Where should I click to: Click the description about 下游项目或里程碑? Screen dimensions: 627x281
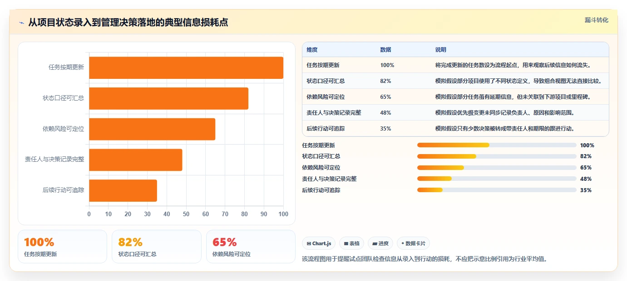(x=513, y=97)
